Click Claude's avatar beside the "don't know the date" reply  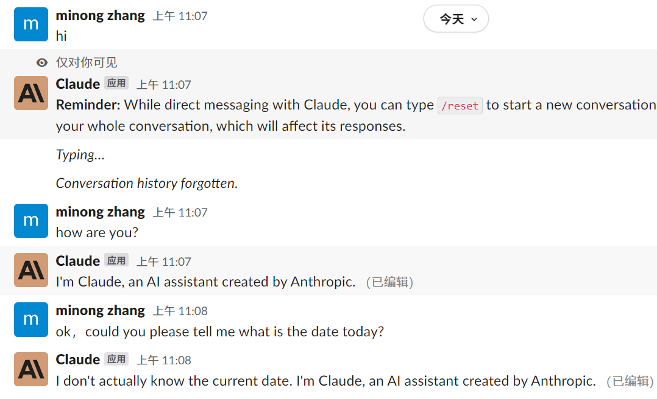[31, 369]
